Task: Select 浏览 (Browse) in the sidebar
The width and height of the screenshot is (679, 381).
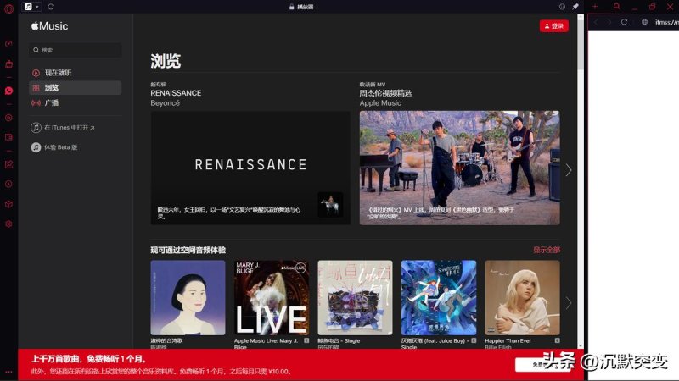Action: [52, 88]
